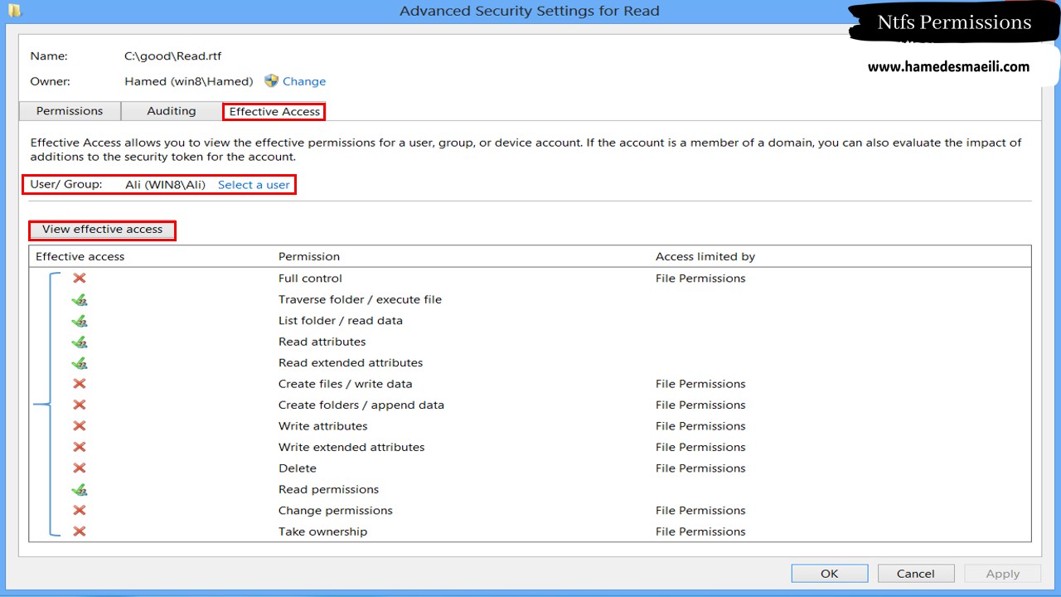Select the Change permissions row text
Screen dimensions: 1061x597
pyautogui.click(x=336, y=511)
